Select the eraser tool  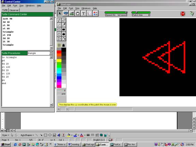64,20
